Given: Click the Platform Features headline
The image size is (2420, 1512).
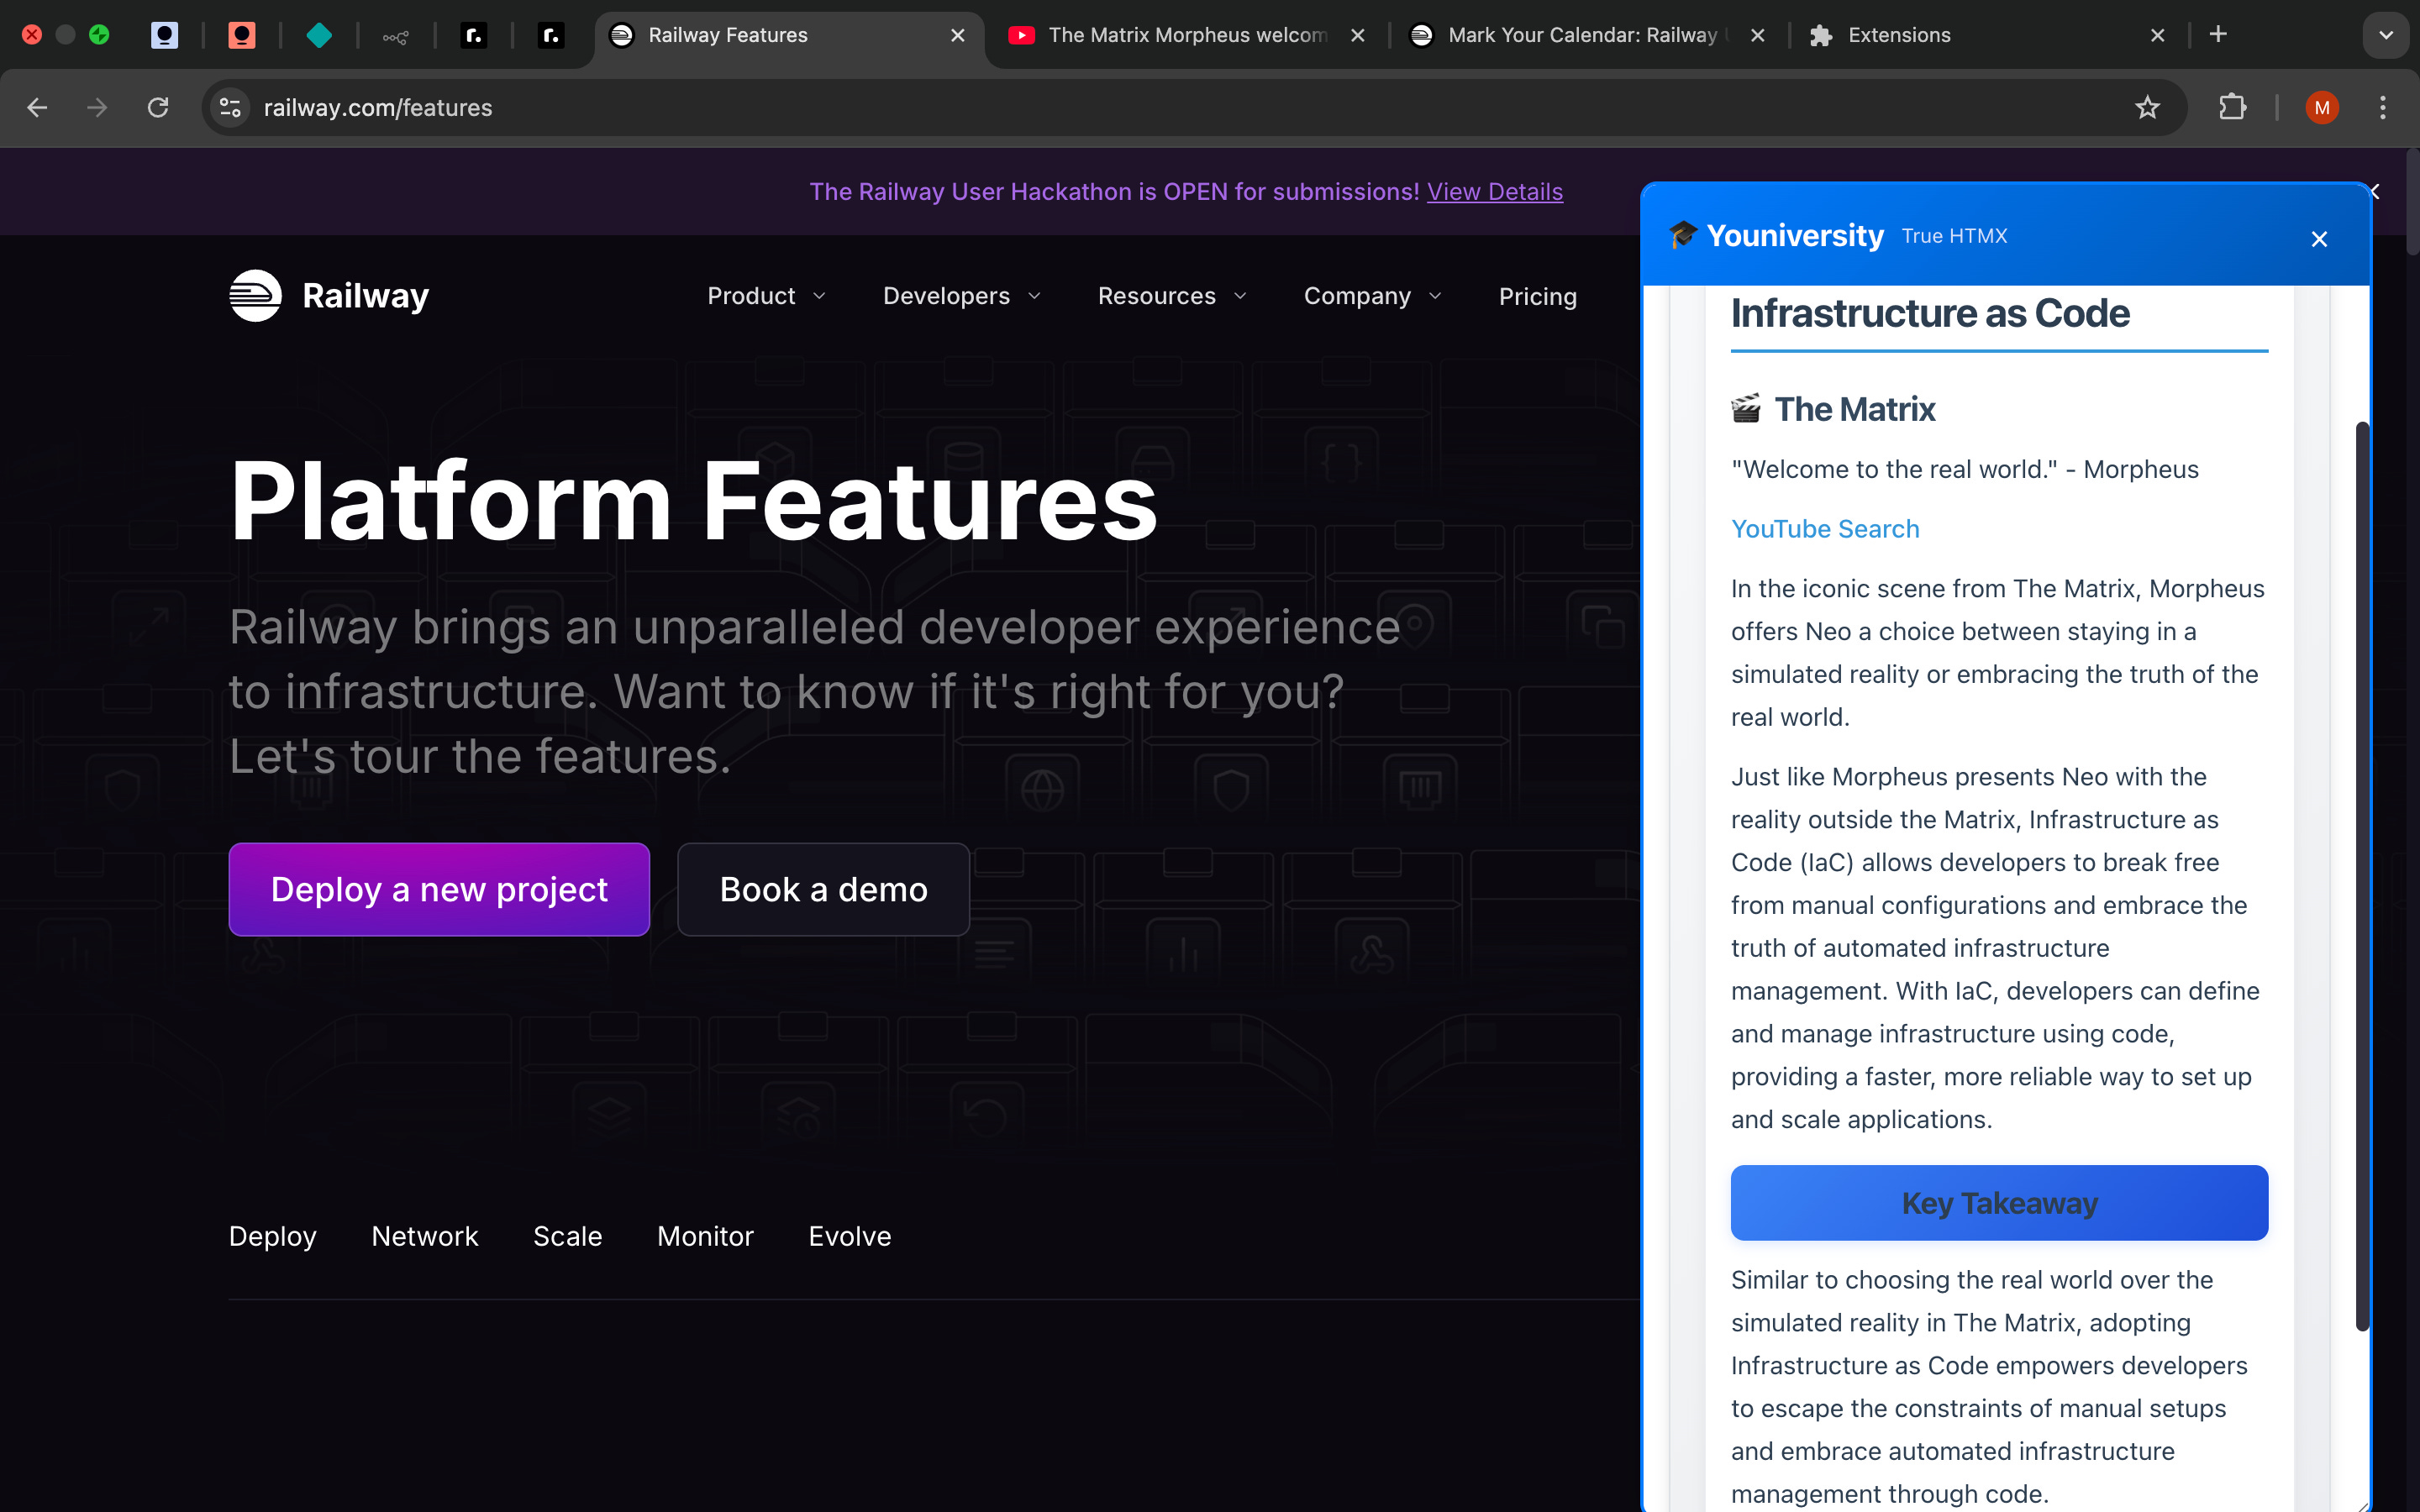Looking at the screenshot, I should coord(693,501).
